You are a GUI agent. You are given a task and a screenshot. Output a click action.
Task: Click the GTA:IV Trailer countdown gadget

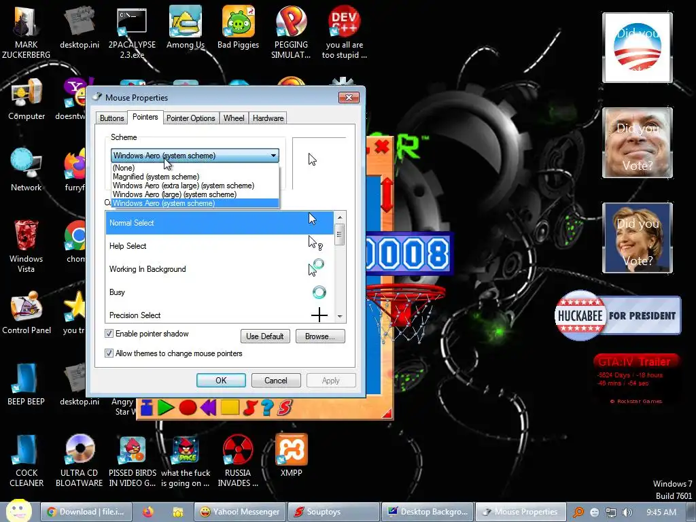(636, 378)
